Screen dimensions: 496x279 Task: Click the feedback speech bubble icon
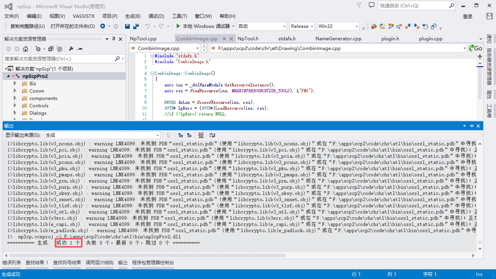coord(371,5)
